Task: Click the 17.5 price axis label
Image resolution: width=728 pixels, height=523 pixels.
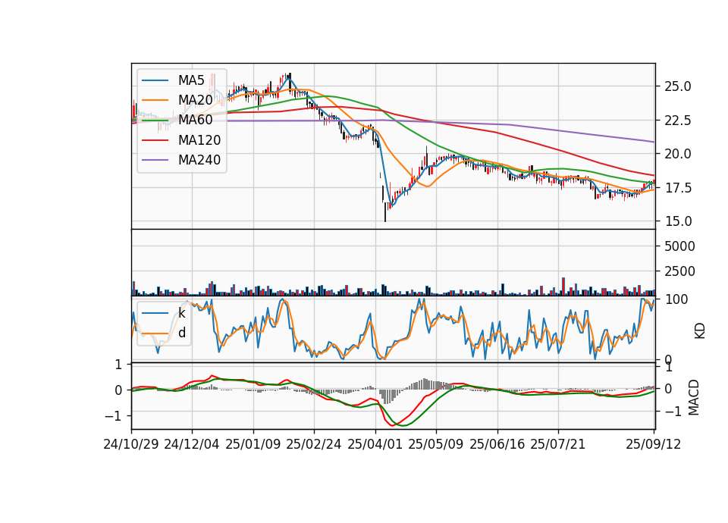Action: 678,187
